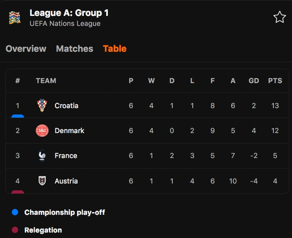This screenshot has width=292, height=238.
Task: Click the UEFA Nations League logo
Action: 15,18
